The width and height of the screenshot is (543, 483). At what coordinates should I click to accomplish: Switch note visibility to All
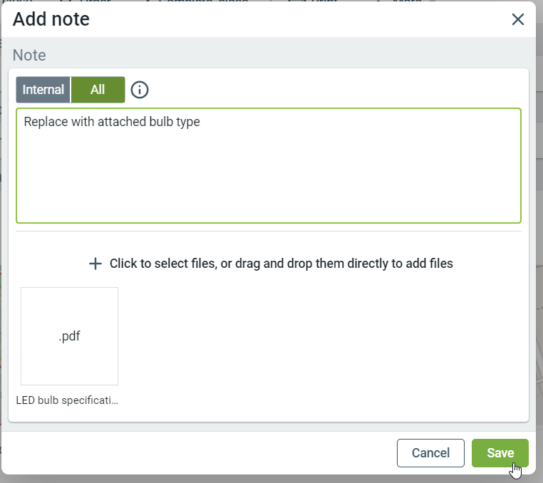pyautogui.click(x=98, y=90)
